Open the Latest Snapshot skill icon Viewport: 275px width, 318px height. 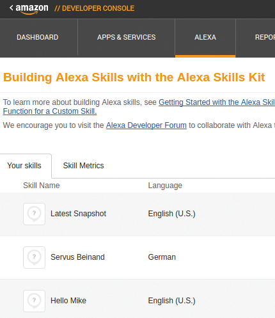click(x=34, y=214)
